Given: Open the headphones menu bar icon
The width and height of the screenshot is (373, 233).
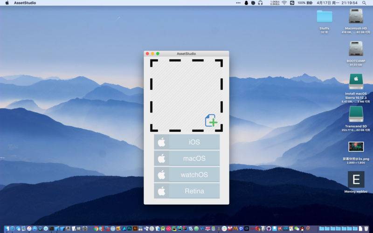Looking at the screenshot, I should click(x=260, y=3).
